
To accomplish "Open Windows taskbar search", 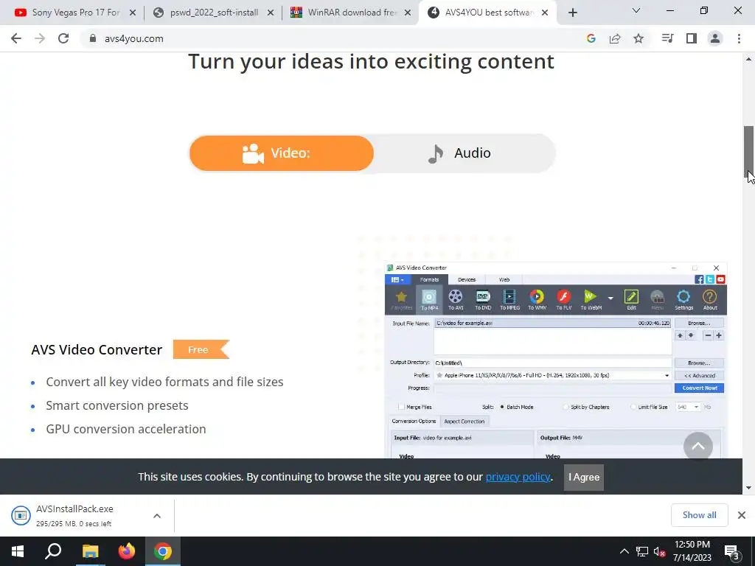I will pyautogui.click(x=53, y=551).
